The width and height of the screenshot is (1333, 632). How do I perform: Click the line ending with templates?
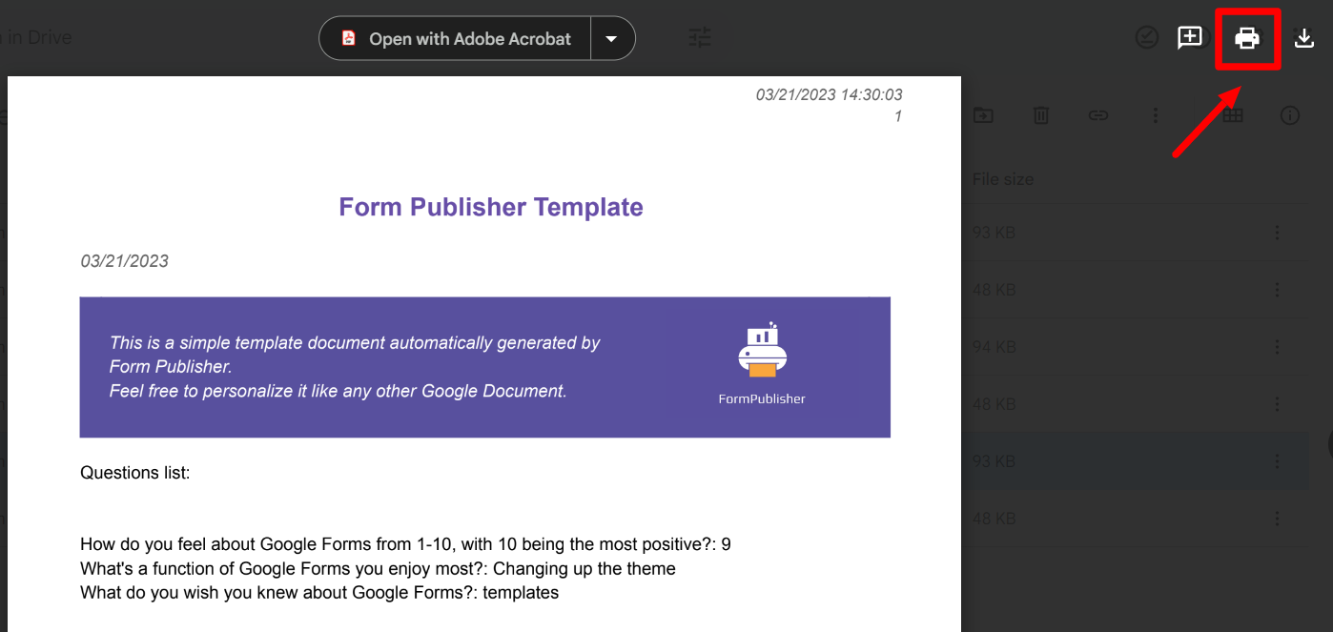319,593
